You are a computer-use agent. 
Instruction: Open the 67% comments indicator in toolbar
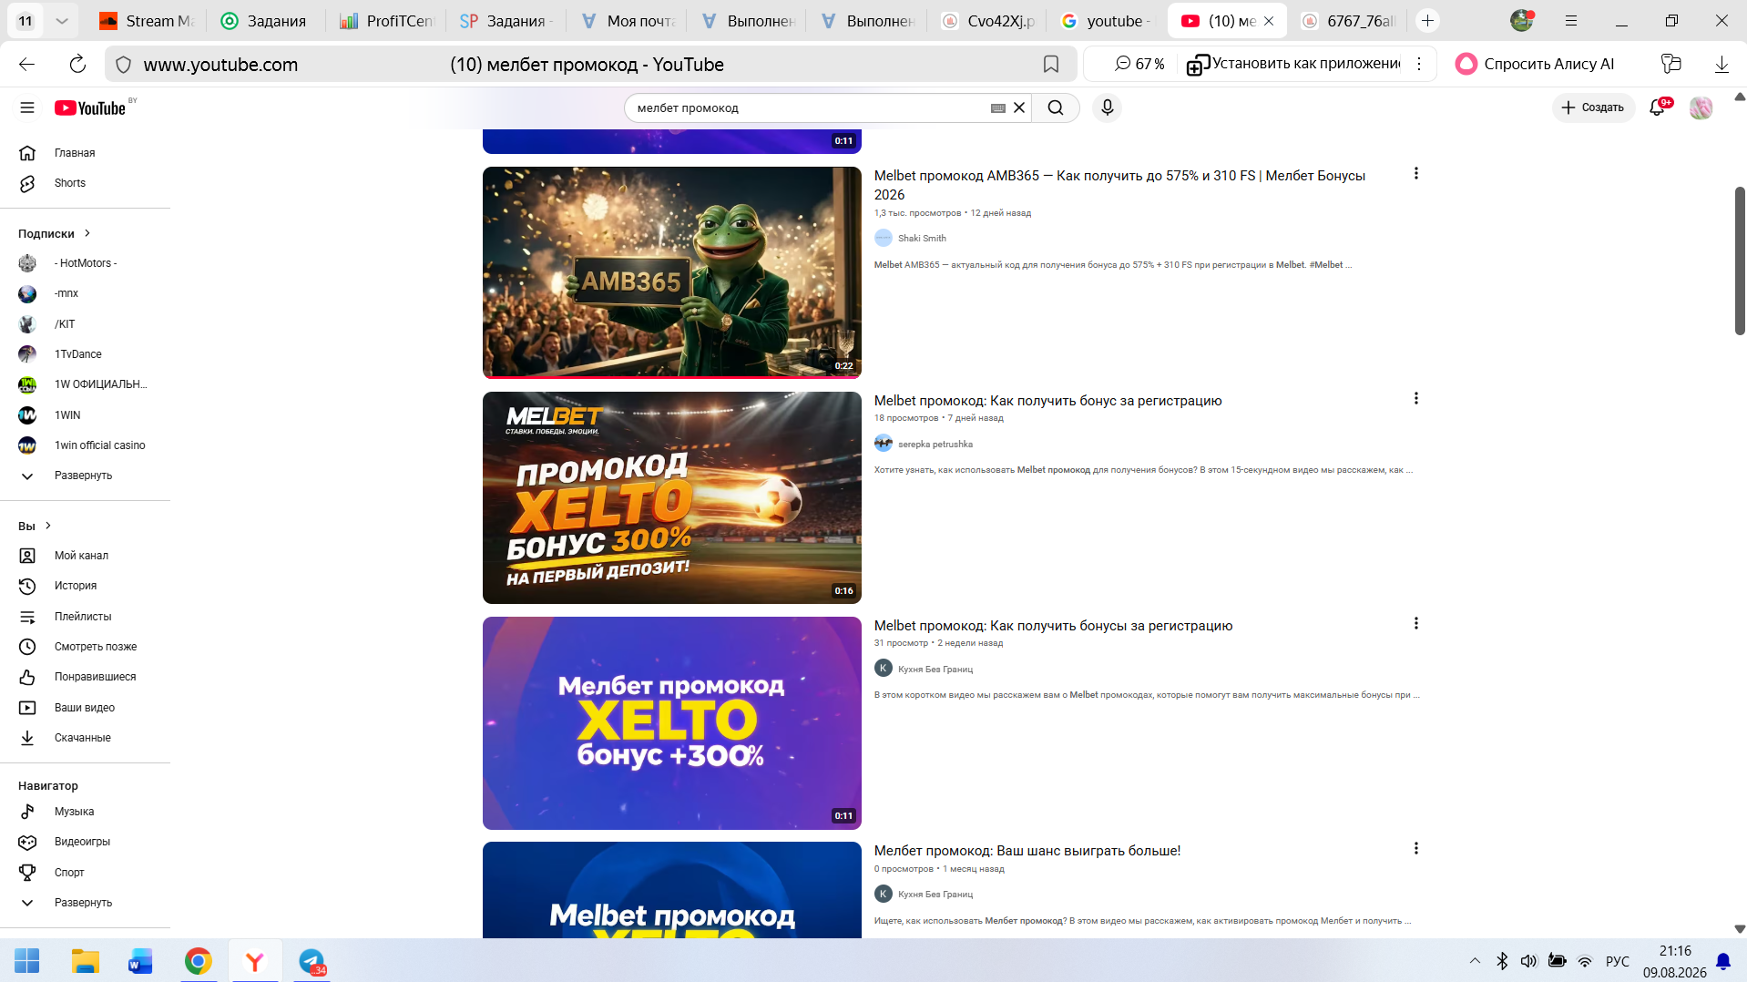tap(1139, 64)
